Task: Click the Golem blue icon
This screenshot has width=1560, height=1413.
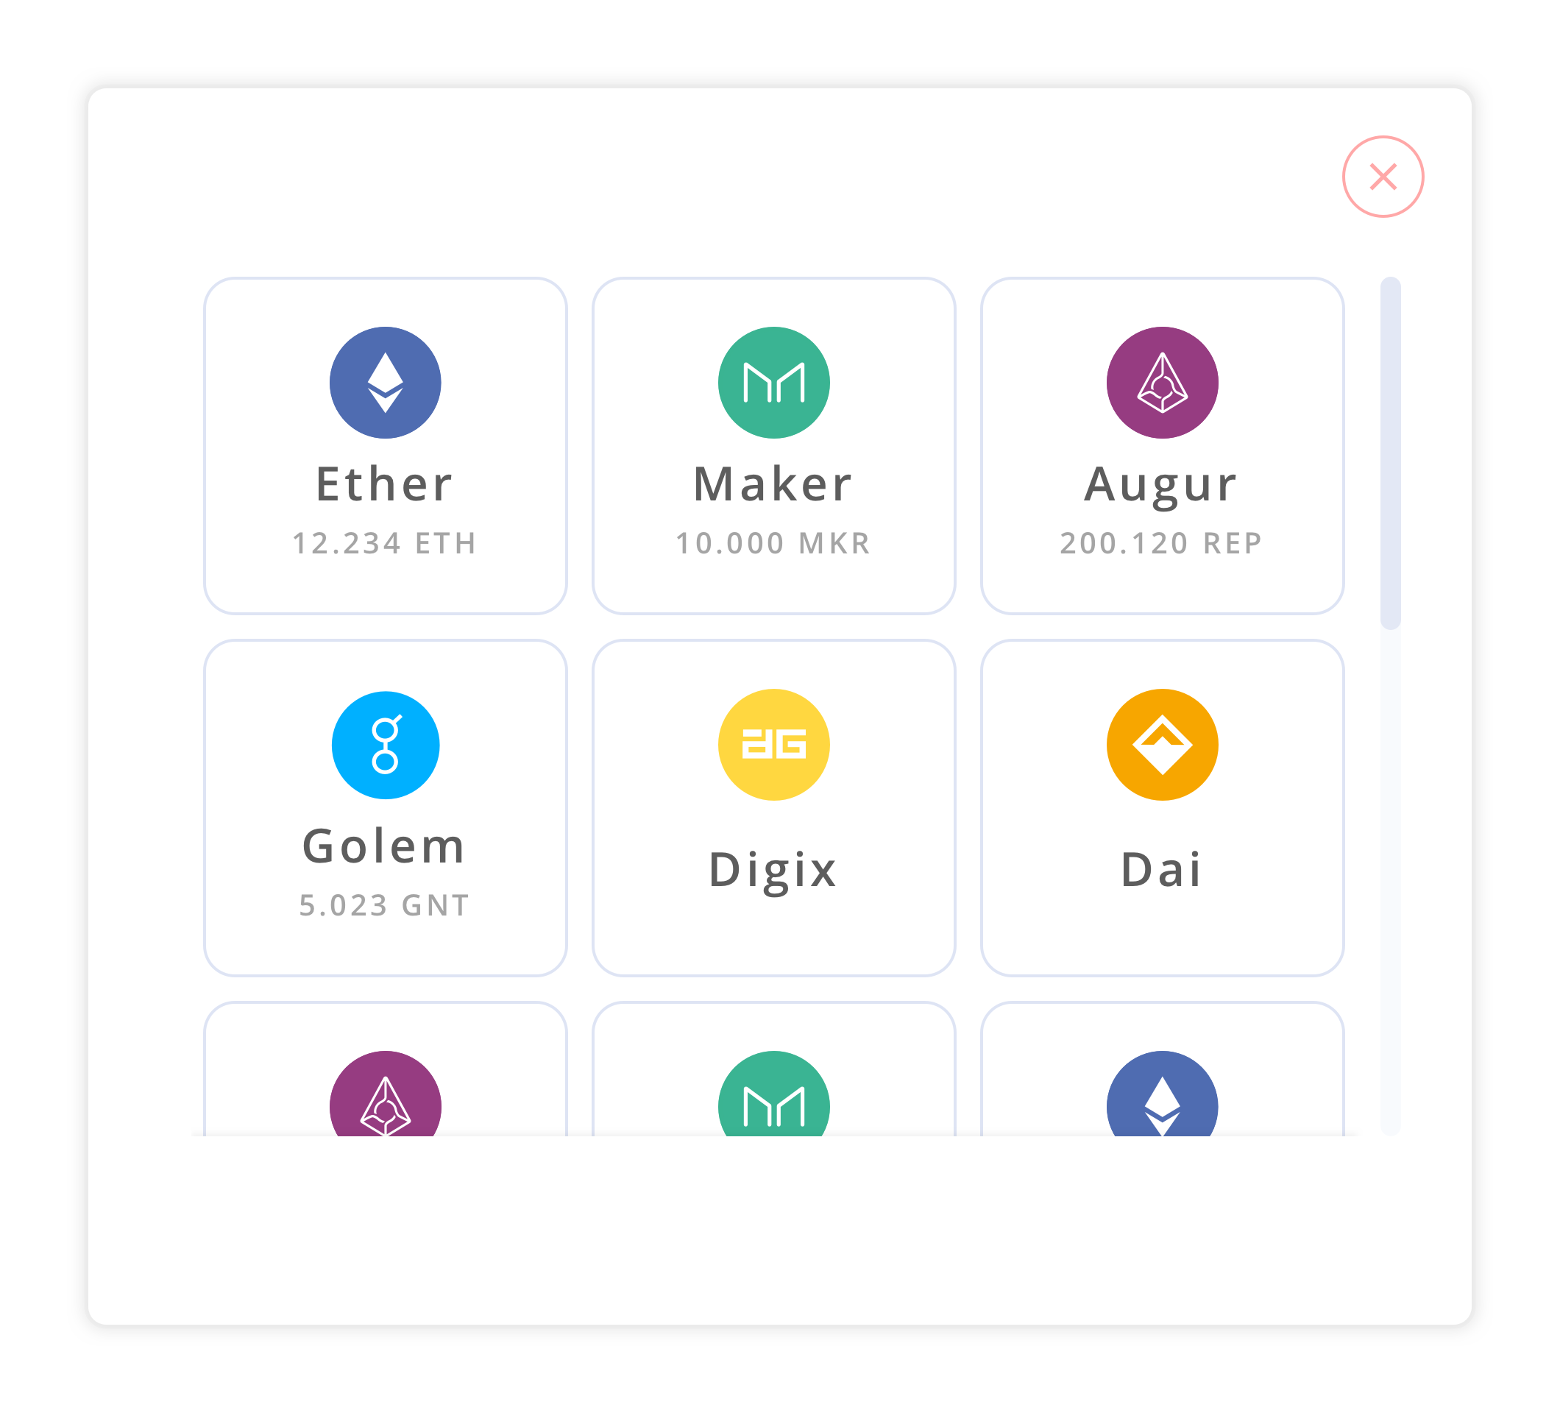Action: tap(386, 743)
